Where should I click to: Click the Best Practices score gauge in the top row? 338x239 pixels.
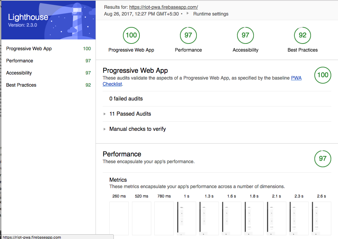click(x=303, y=35)
